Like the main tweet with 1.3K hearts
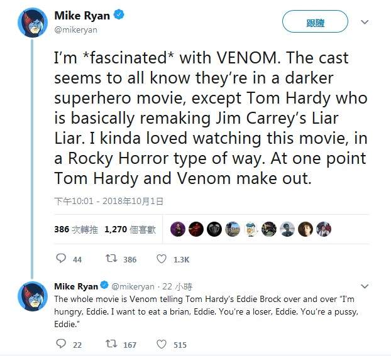Image resolution: width=391 pixels, height=356 pixels. (x=161, y=259)
